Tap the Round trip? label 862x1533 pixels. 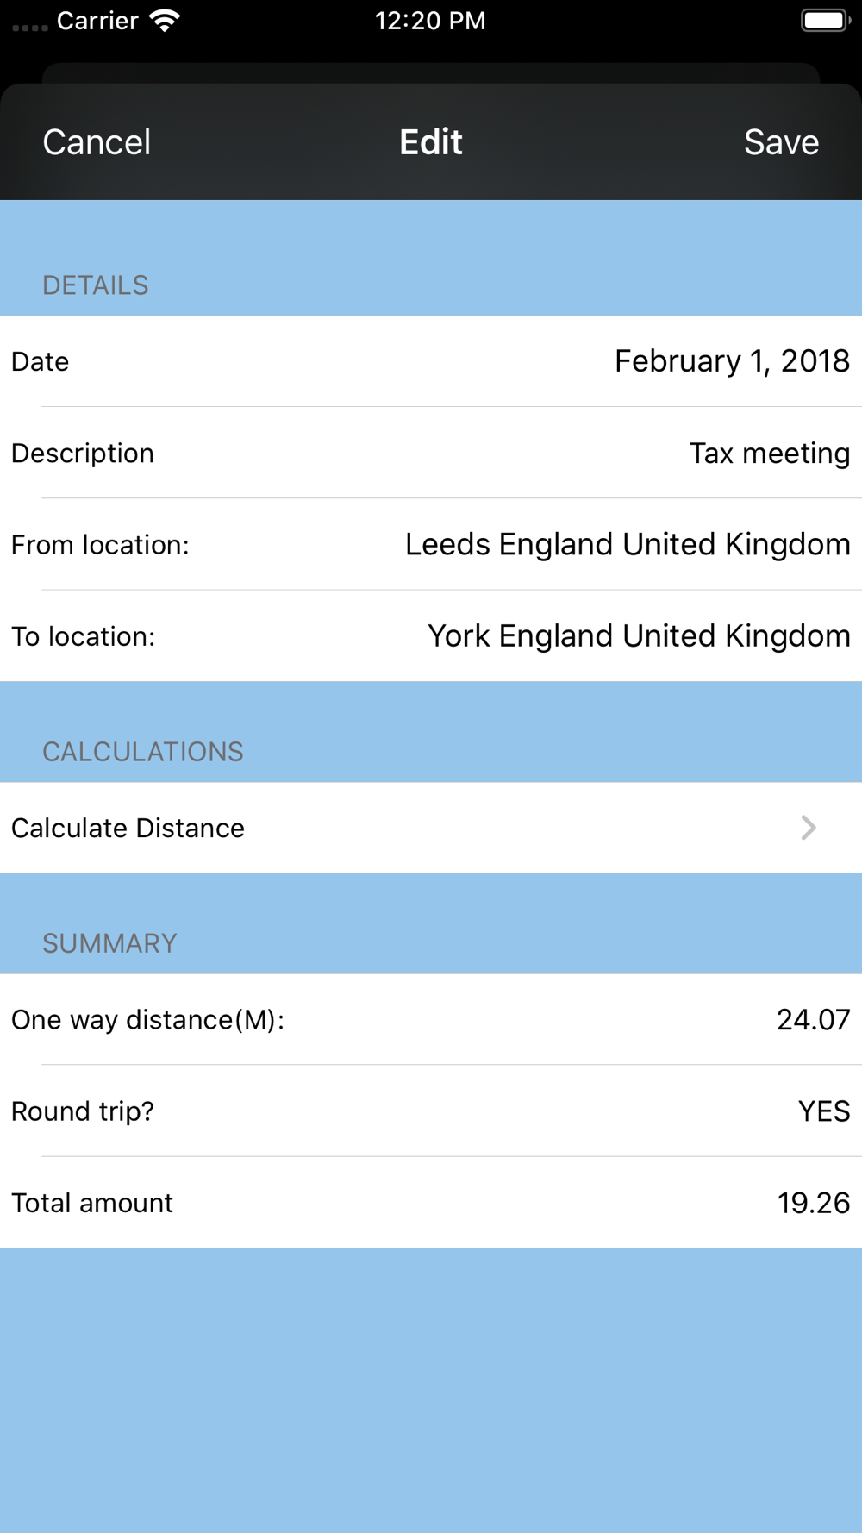[x=83, y=1111]
